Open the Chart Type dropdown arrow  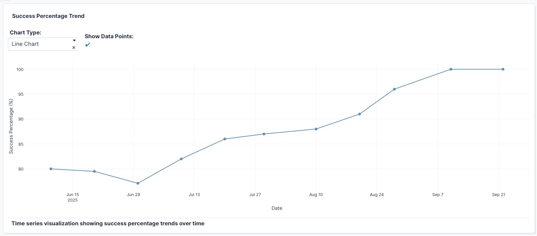(74, 40)
